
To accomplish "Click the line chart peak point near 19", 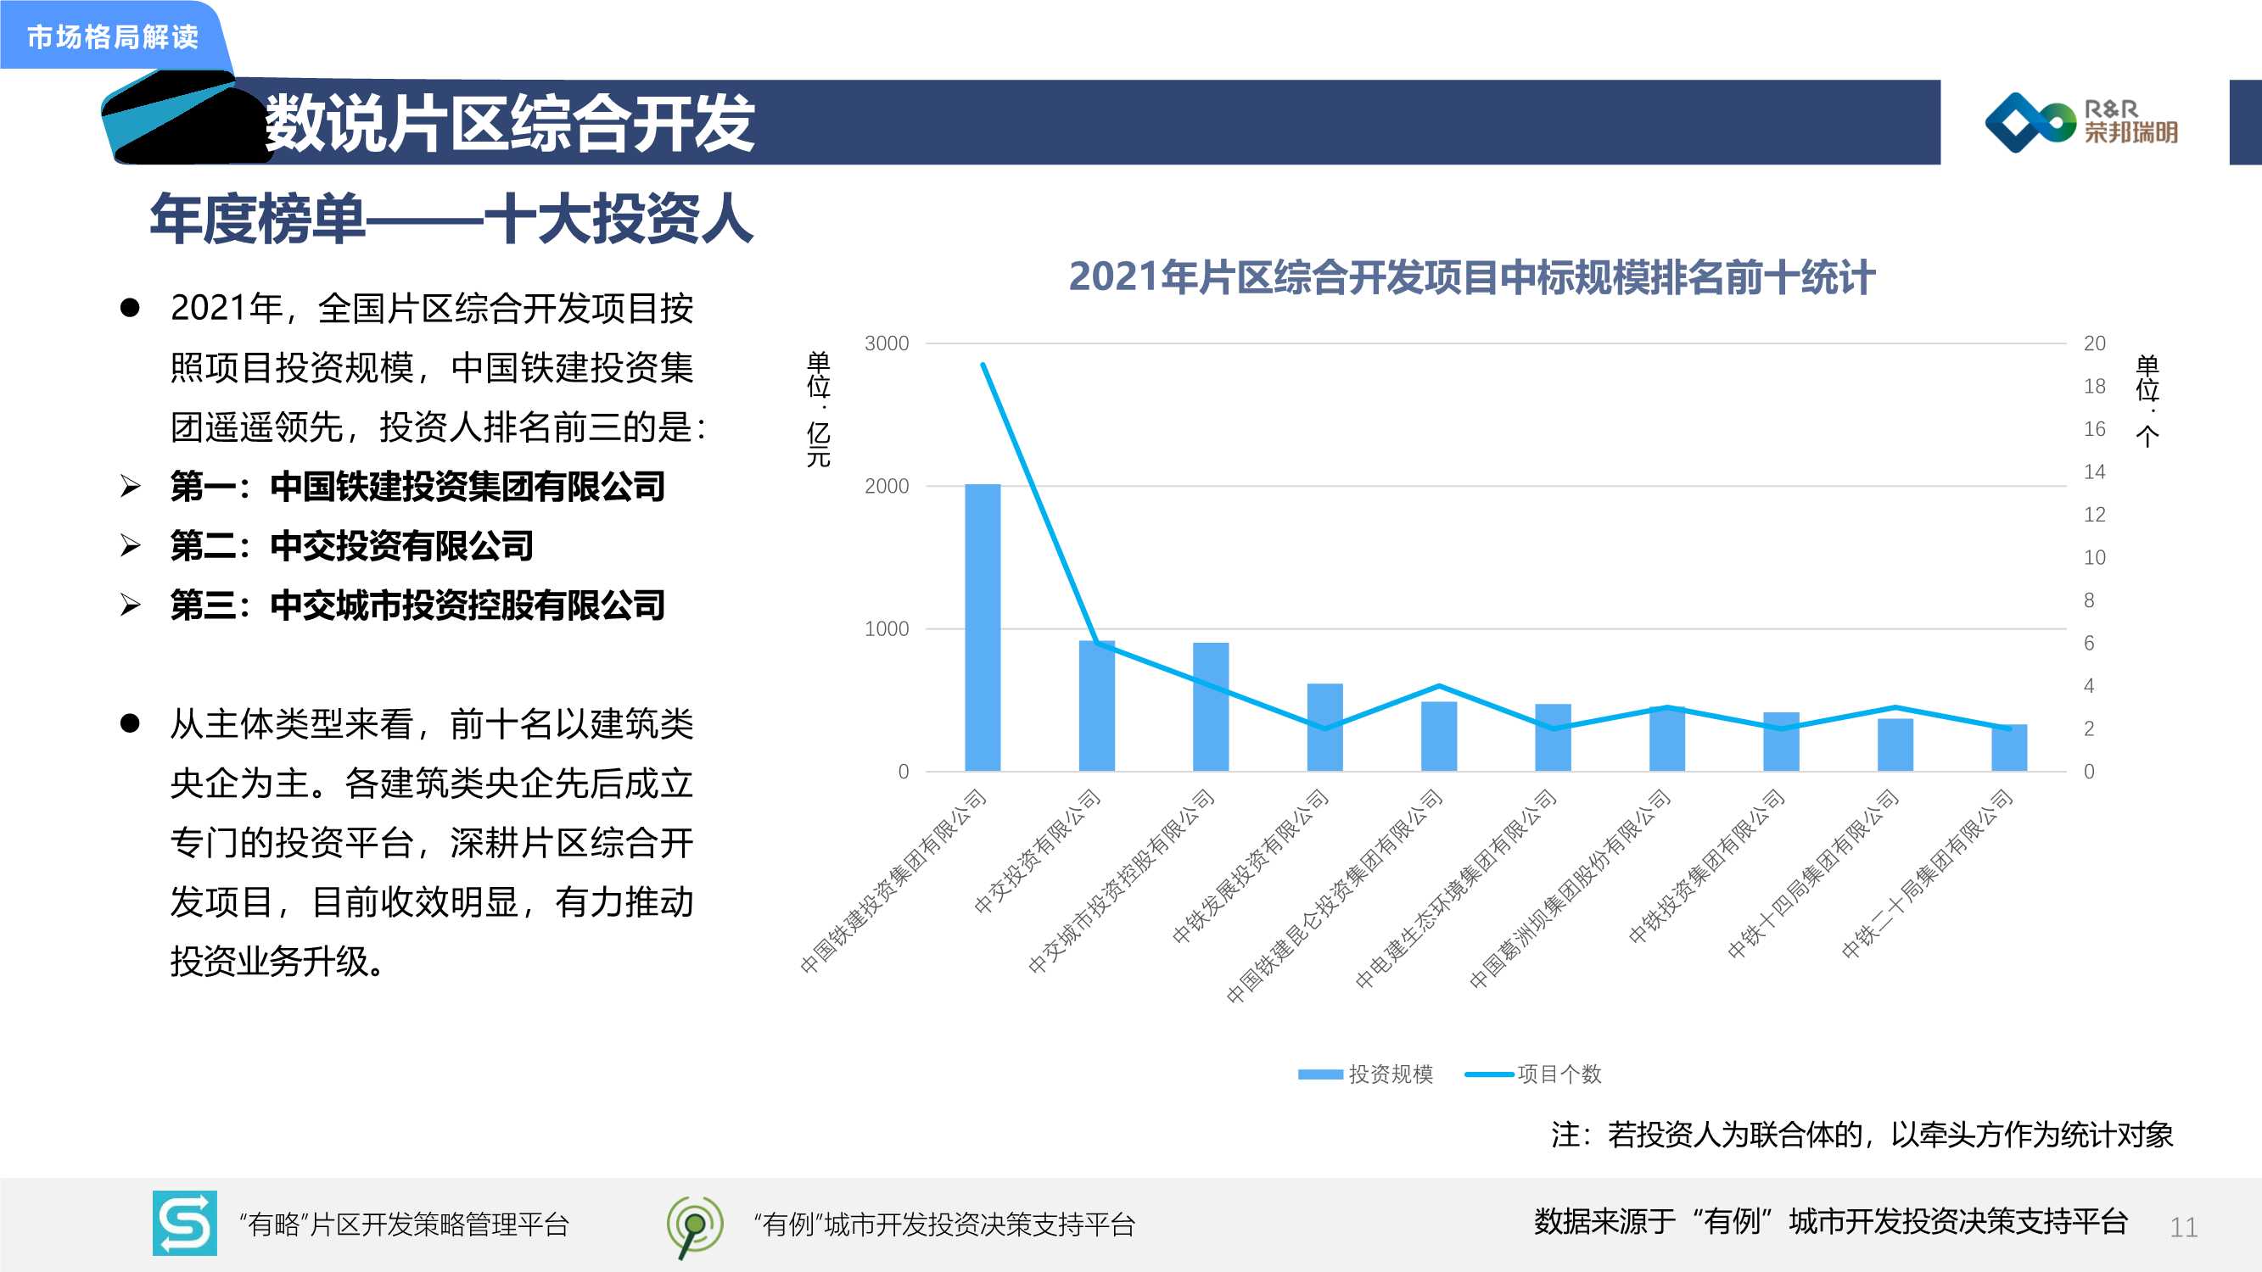I will (x=983, y=365).
